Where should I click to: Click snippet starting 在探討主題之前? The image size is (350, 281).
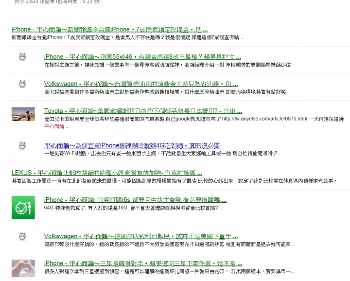coord(170,65)
